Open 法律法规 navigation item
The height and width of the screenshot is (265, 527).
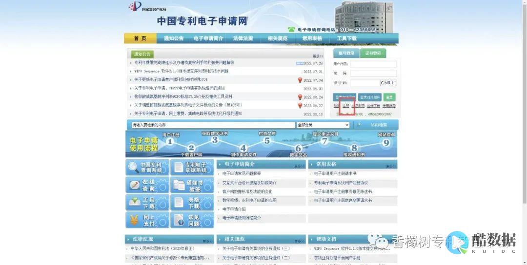coord(243,38)
